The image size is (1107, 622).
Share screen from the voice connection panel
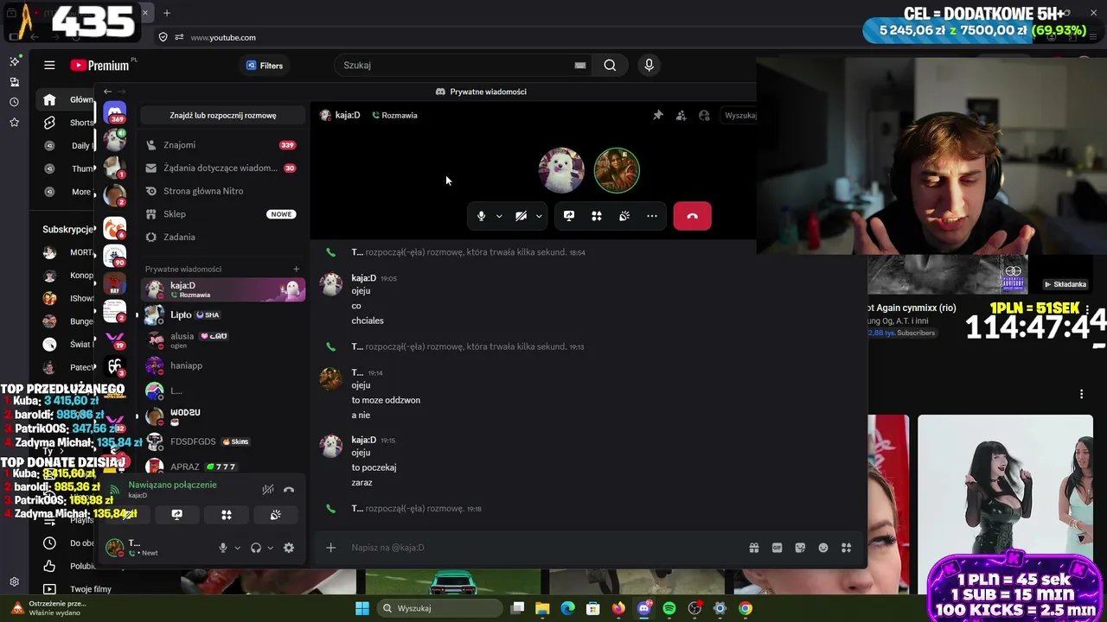[x=177, y=515]
